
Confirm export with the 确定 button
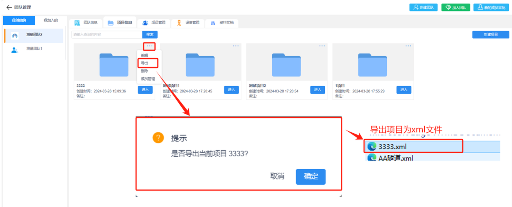tap(310, 177)
